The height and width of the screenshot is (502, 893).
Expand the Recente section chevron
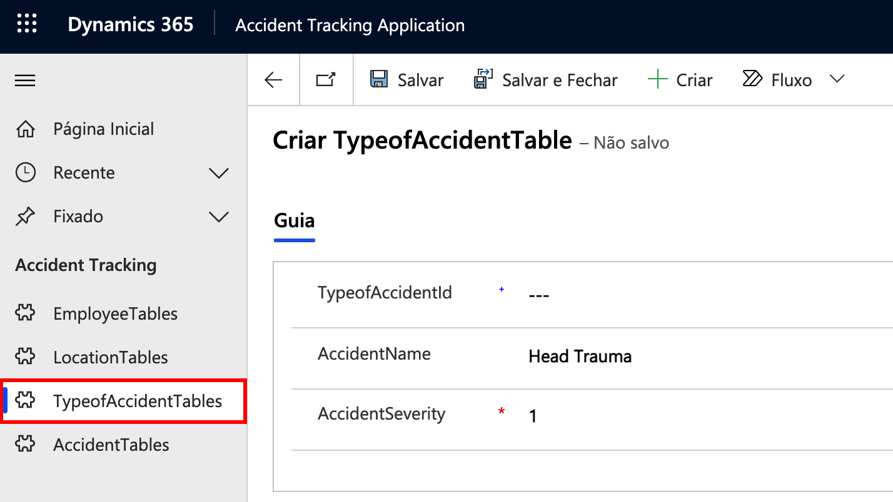click(219, 173)
